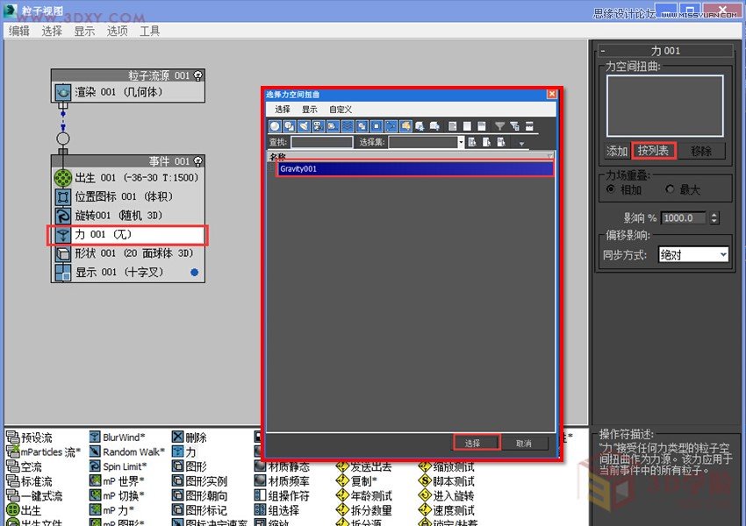Viewport: 746px width, 526px height.
Task: Click the space warp filter icon in the dialog
Action: (x=346, y=125)
